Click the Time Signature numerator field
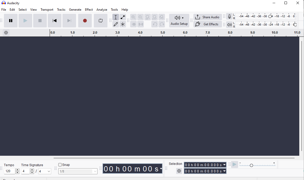This screenshot has width=304, height=180. (25, 171)
